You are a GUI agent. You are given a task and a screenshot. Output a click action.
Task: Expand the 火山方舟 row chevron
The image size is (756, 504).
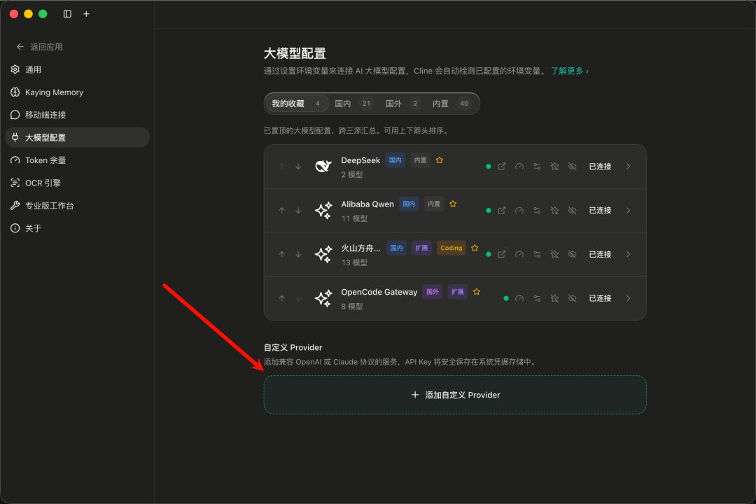pyautogui.click(x=628, y=254)
